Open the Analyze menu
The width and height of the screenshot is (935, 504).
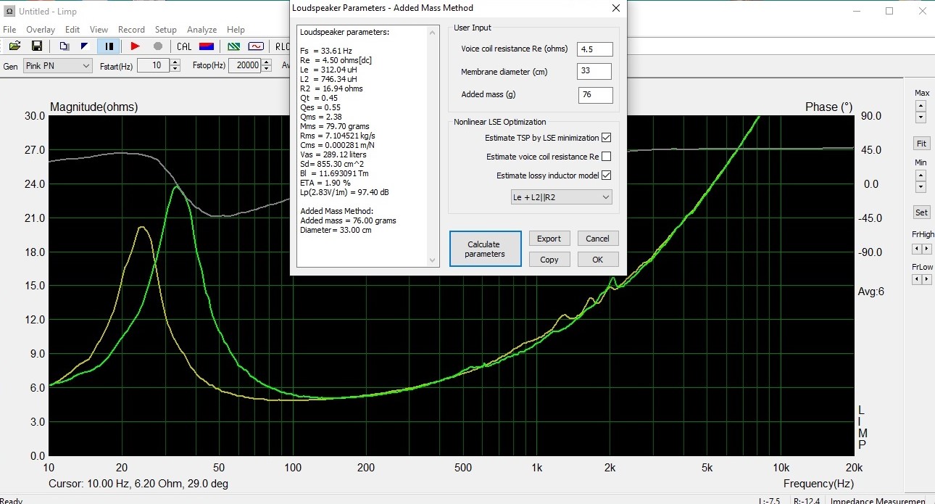pos(201,30)
